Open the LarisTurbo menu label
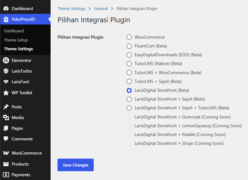Screen dimensions: 248x180 pos(22,71)
